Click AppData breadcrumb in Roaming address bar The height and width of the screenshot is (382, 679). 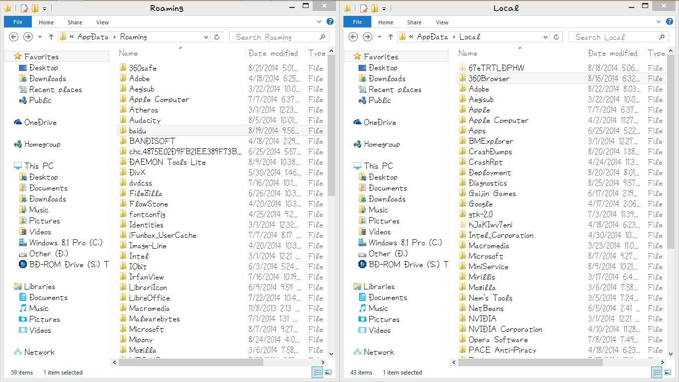pyautogui.click(x=92, y=37)
